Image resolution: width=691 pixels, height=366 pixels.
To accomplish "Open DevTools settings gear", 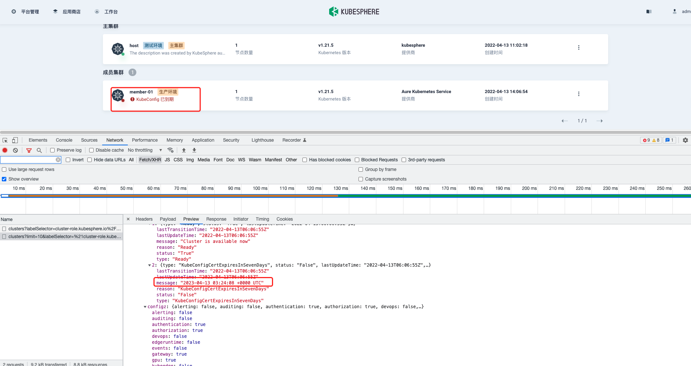I will pos(685,140).
